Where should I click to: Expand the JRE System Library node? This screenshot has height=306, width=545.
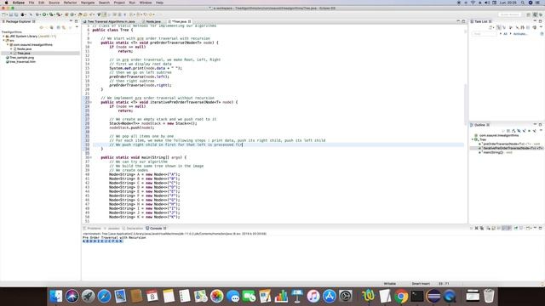pos(3,36)
